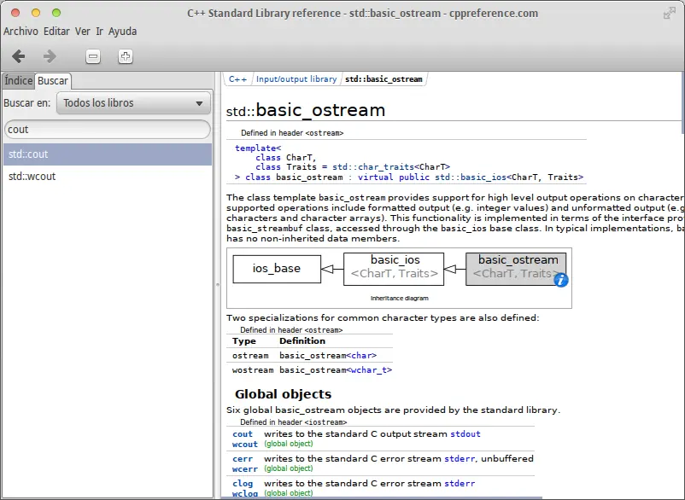Click basic_ios box in the inheritance diagram
The width and height of the screenshot is (685, 500).
pyautogui.click(x=394, y=269)
